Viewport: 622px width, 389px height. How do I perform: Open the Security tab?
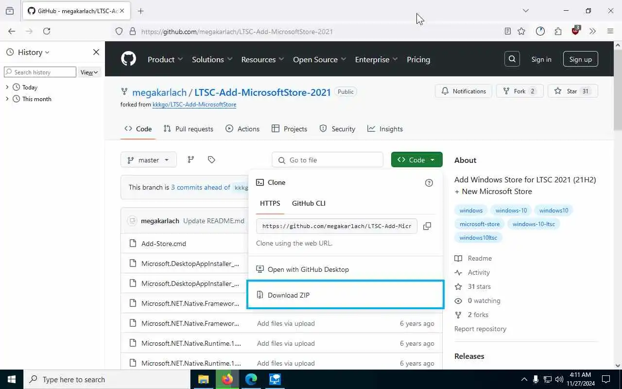click(337, 129)
